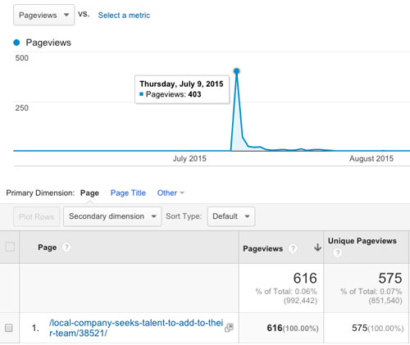Screen dimensions: 410x345
Task: Click the help icon under Unique Pageviews
Action: (x=337, y=252)
